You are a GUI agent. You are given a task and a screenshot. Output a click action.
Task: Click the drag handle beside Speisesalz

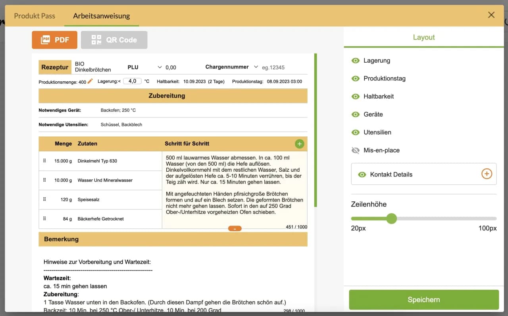click(44, 199)
